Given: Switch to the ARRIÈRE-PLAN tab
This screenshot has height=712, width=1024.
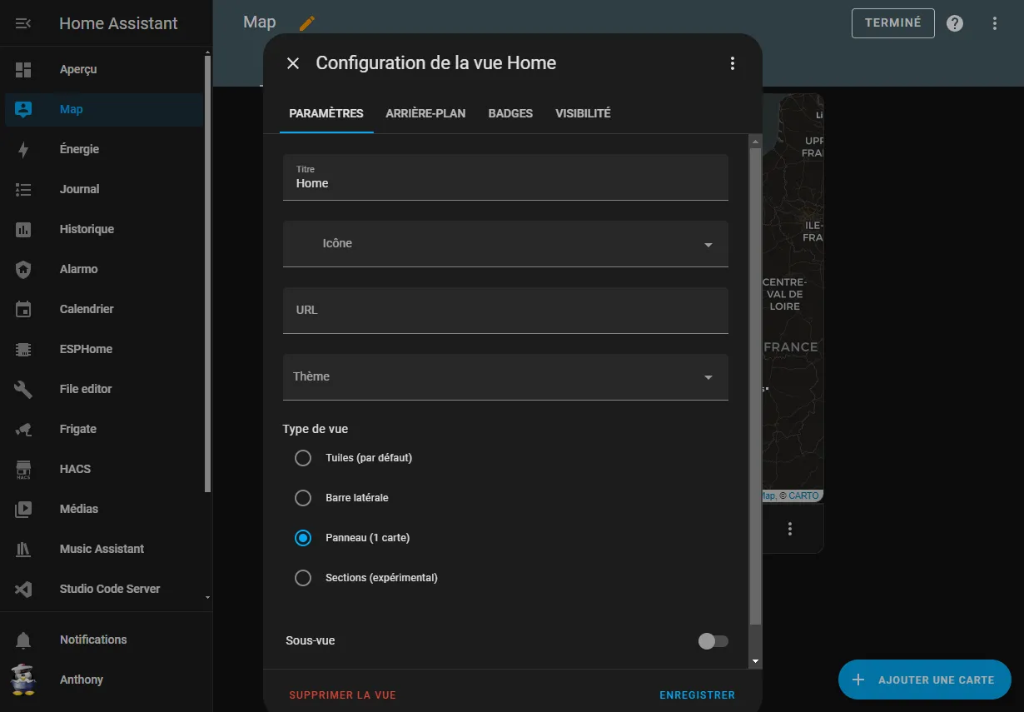Looking at the screenshot, I should point(425,113).
